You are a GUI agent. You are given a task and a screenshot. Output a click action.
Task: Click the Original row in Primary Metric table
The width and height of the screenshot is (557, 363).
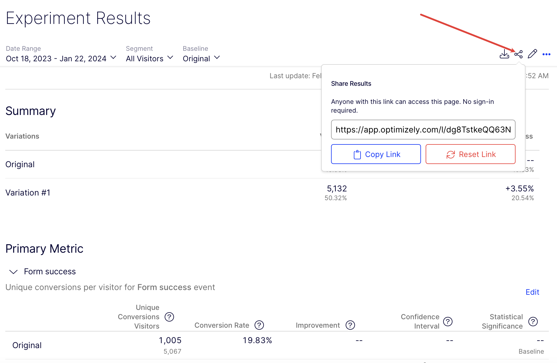coord(27,345)
